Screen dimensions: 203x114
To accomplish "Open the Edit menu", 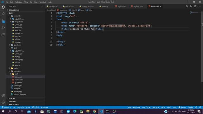I will coord(12,2).
